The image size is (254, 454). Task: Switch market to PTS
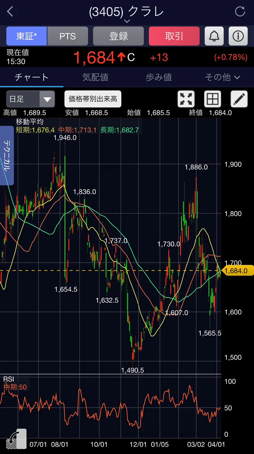pyautogui.click(x=68, y=36)
